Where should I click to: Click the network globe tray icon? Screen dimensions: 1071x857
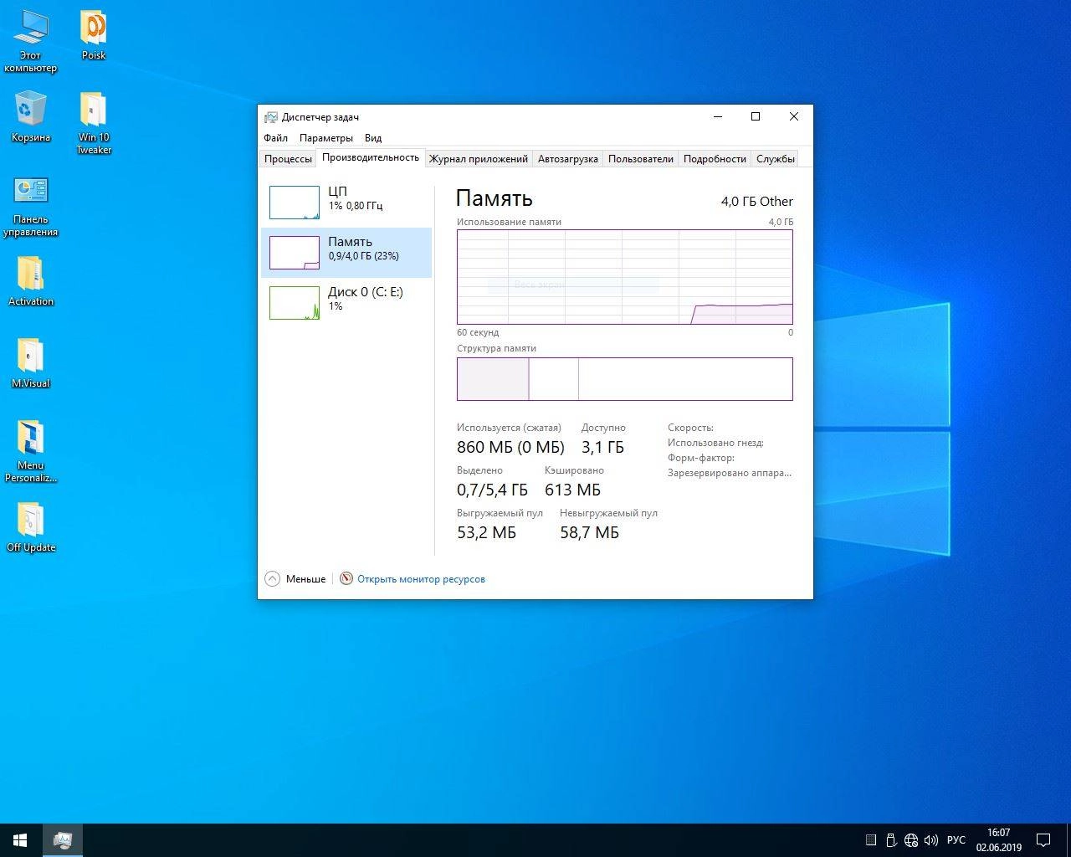point(911,840)
